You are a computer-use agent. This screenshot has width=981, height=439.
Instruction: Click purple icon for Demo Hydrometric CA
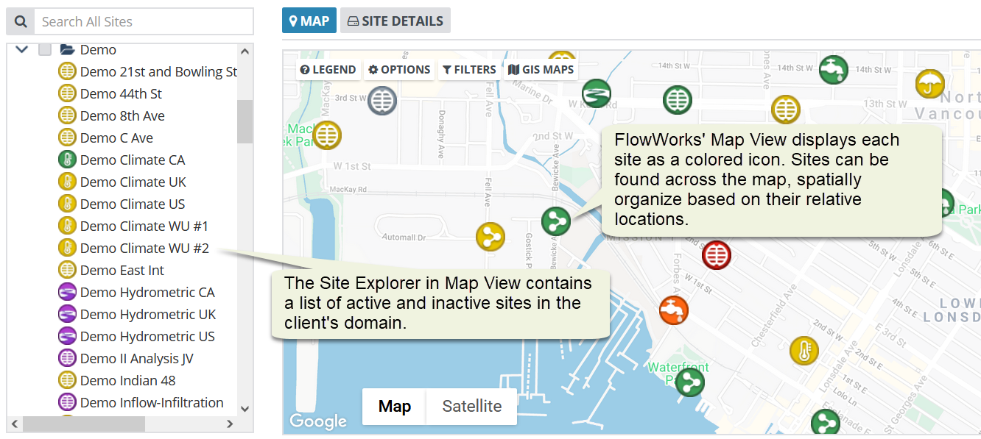(x=68, y=292)
